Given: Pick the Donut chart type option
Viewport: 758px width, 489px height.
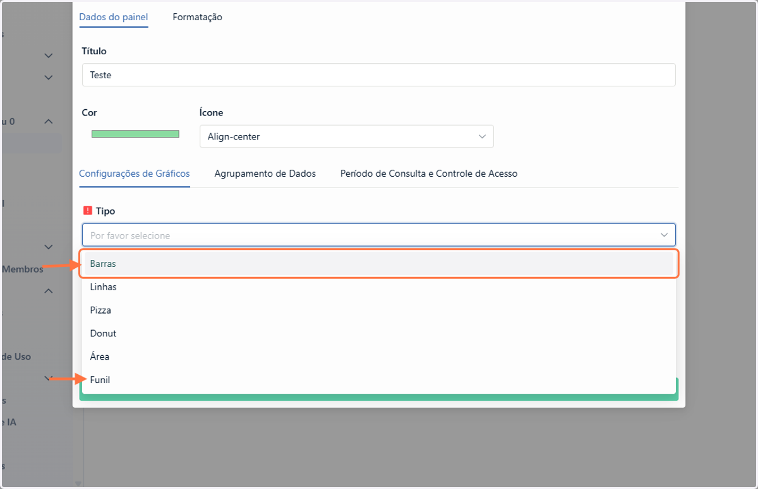Looking at the screenshot, I should click(378, 333).
